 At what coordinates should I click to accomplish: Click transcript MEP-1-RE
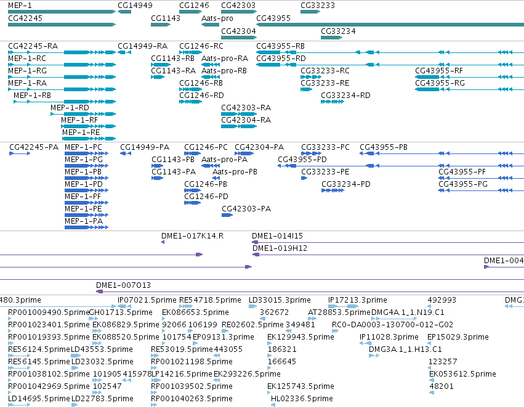click(89, 139)
